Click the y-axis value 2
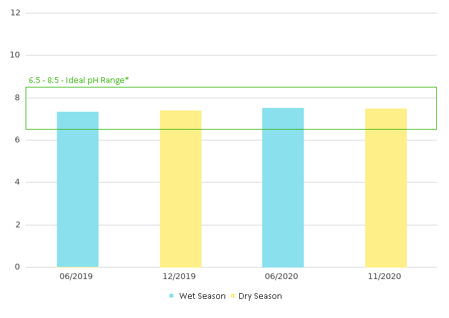Viewport: 449px width, 318px height. pos(17,225)
